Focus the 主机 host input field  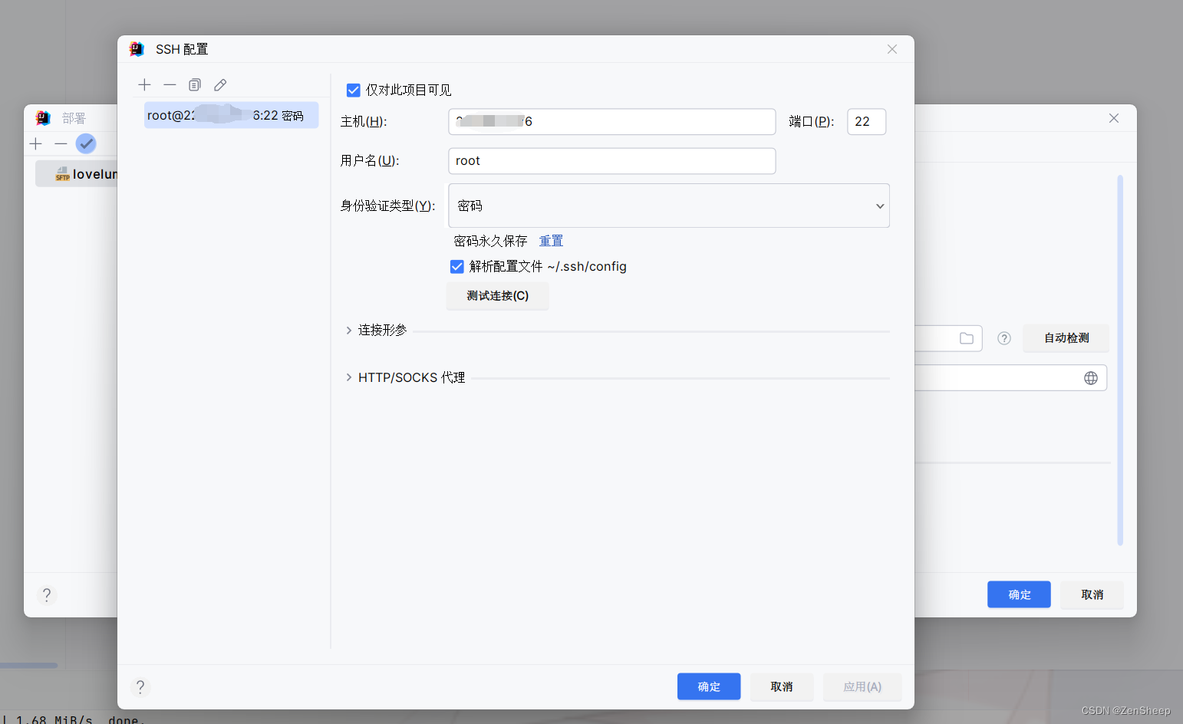611,121
